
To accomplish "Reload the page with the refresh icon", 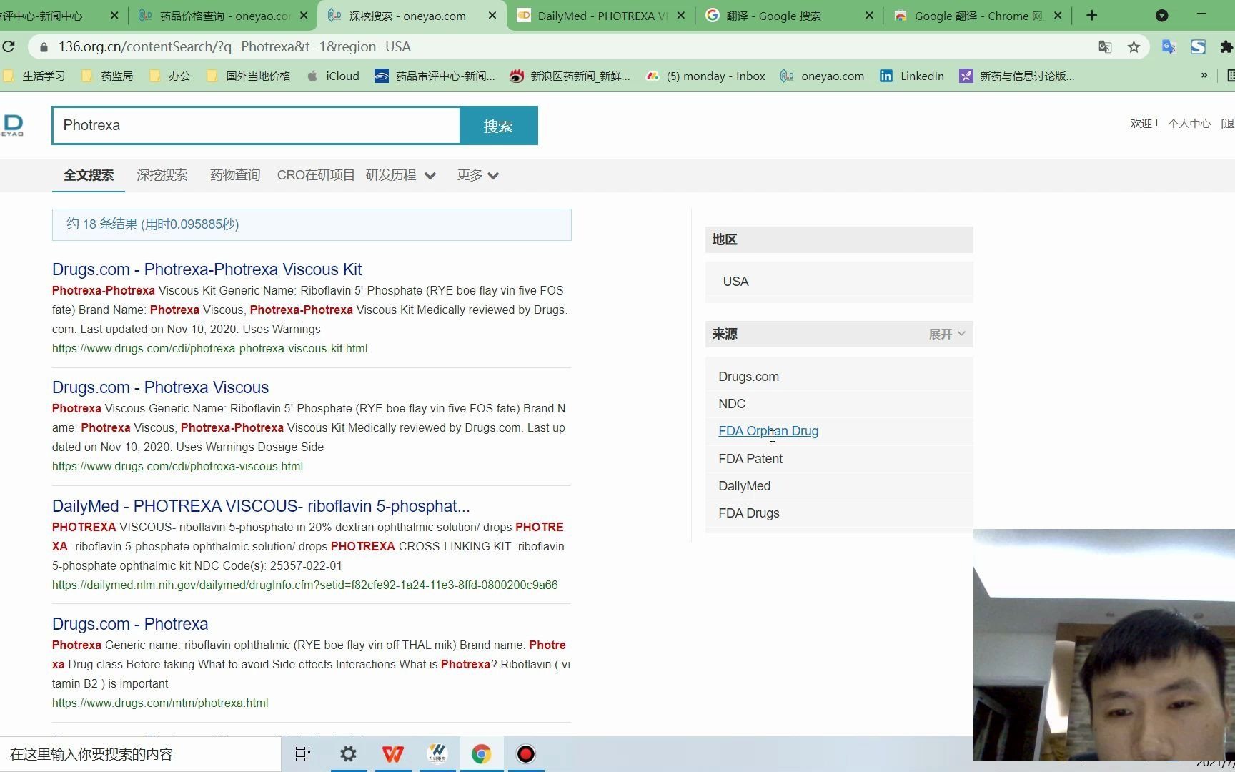I will [9, 46].
